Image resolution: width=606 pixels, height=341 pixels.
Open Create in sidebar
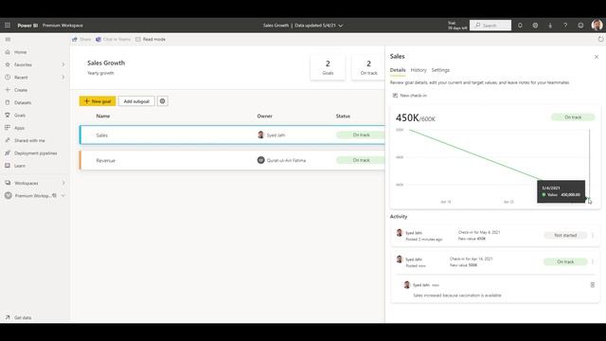pos(21,90)
